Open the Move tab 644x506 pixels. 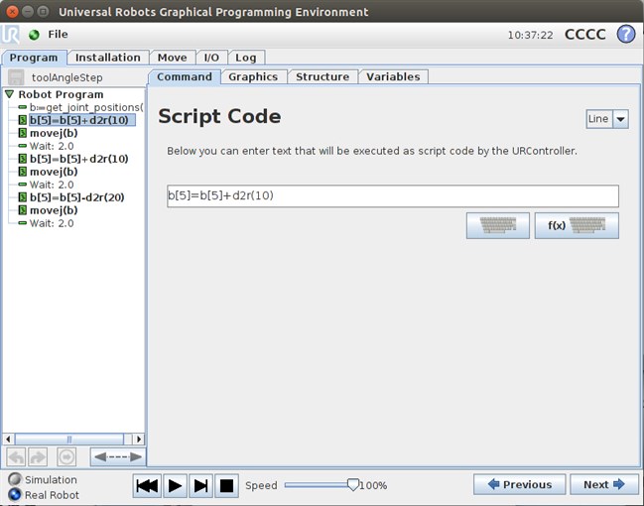pos(172,58)
